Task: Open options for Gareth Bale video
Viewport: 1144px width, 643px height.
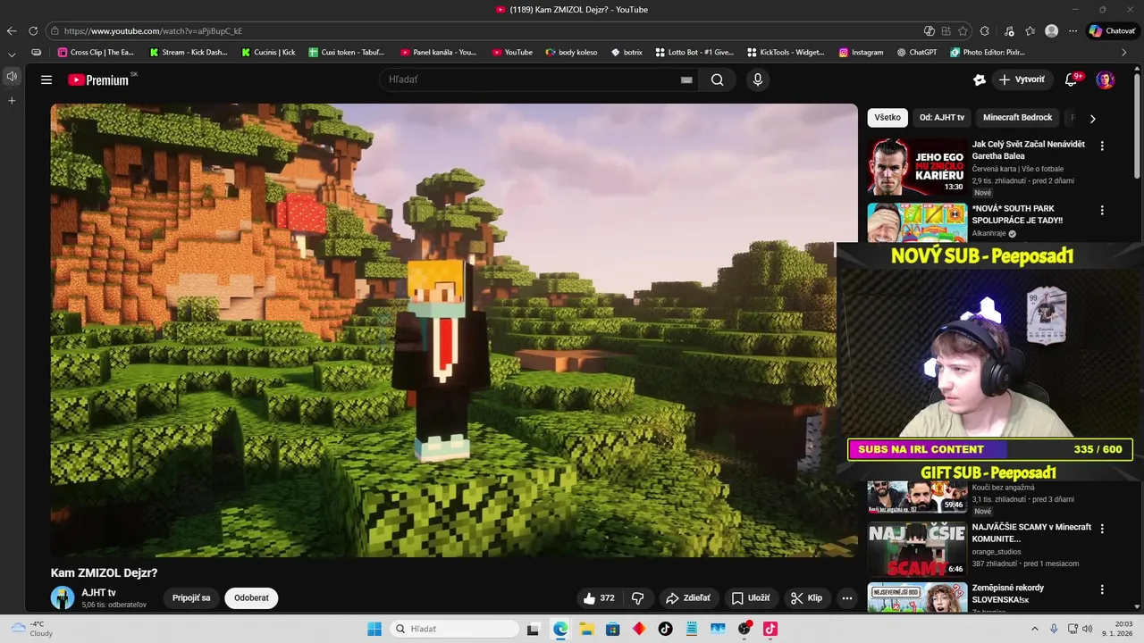Action: 1102,146
